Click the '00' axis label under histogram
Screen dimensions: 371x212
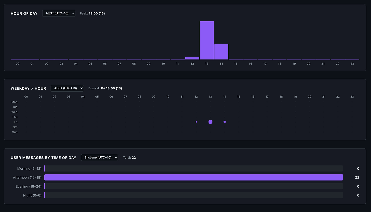coord(18,64)
